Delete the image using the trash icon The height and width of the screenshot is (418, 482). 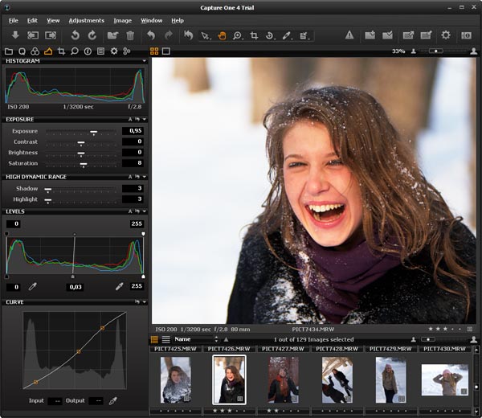click(x=130, y=35)
